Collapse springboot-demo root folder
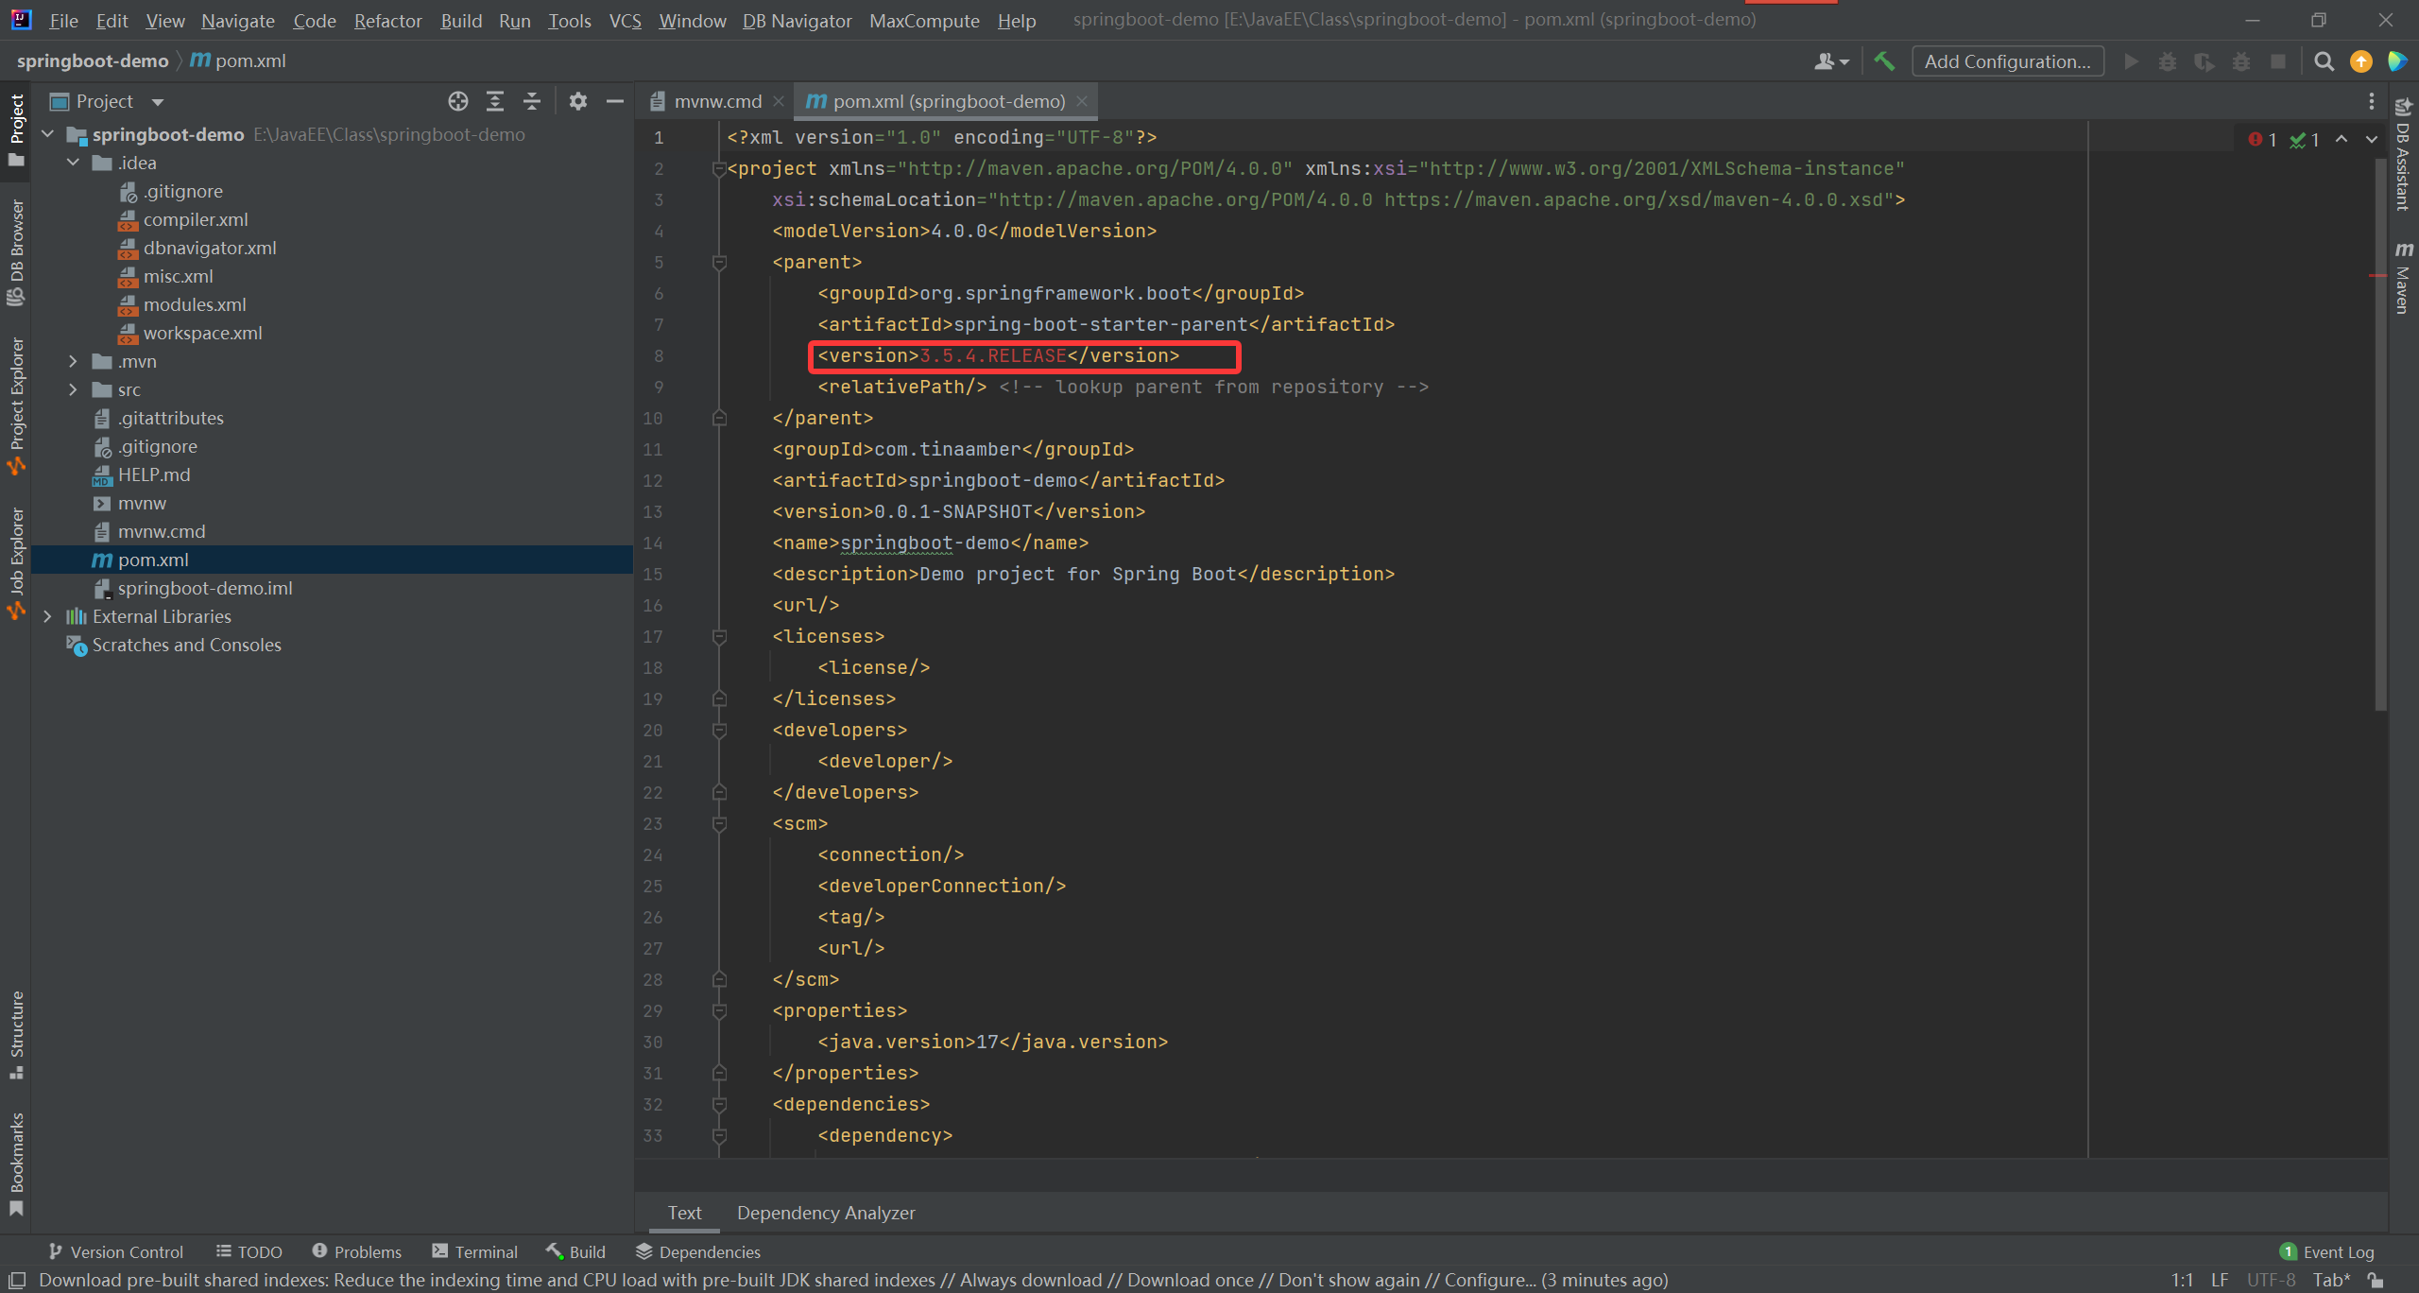This screenshot has height=1293, width=2419. pyautogui.click(x=48, y=134)
